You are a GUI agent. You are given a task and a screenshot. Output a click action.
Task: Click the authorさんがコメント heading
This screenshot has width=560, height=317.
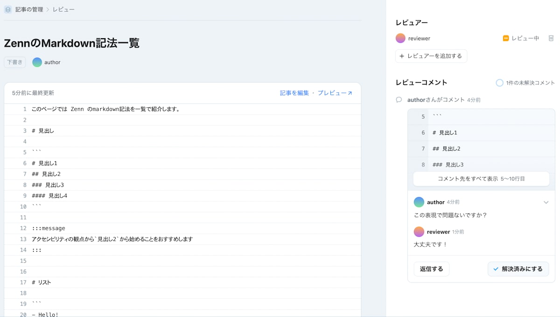436,100
